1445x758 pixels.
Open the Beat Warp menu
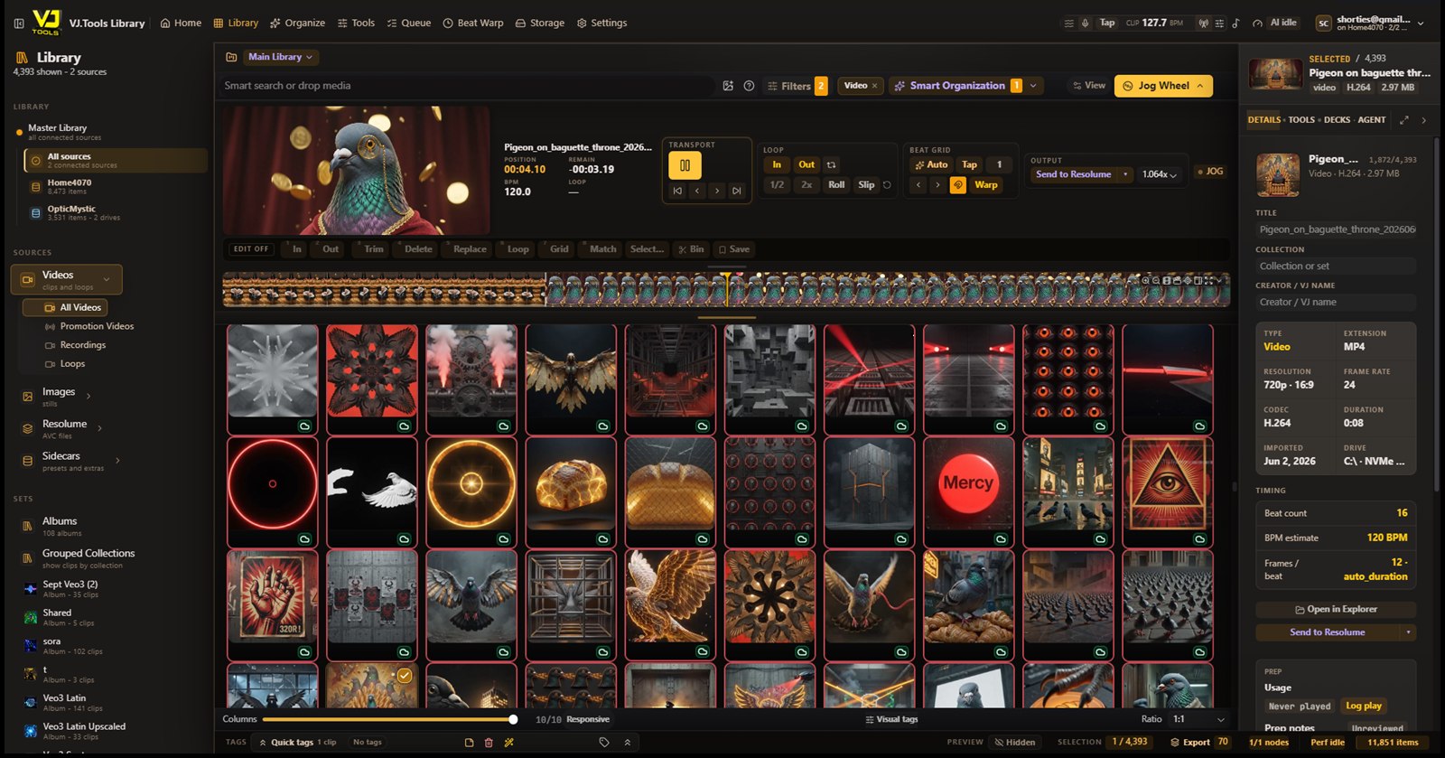473,23
